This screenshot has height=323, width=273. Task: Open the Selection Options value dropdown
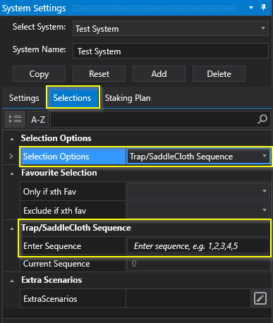(198, 157)
